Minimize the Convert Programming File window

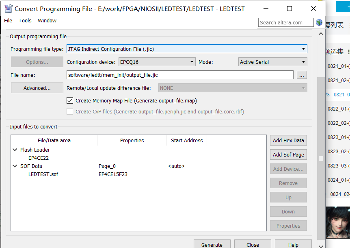click(266, 9)
